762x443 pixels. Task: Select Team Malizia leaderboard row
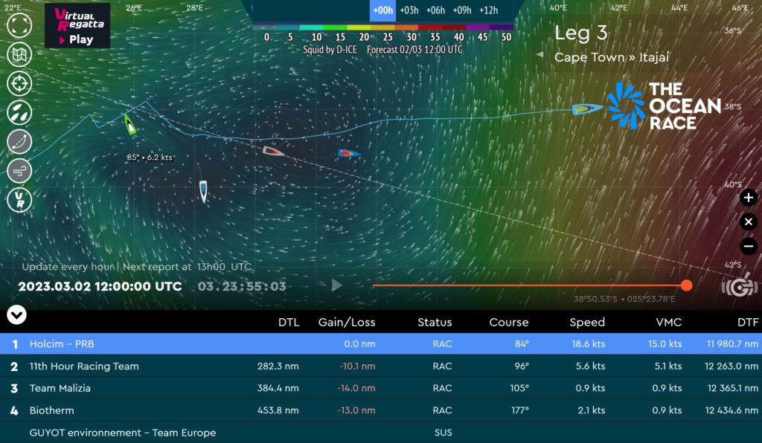pyautogui.click(x=381, y=388)
